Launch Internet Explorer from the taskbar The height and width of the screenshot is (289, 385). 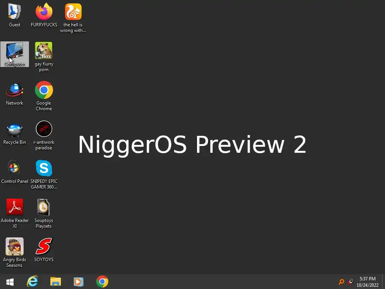point(32,281)
